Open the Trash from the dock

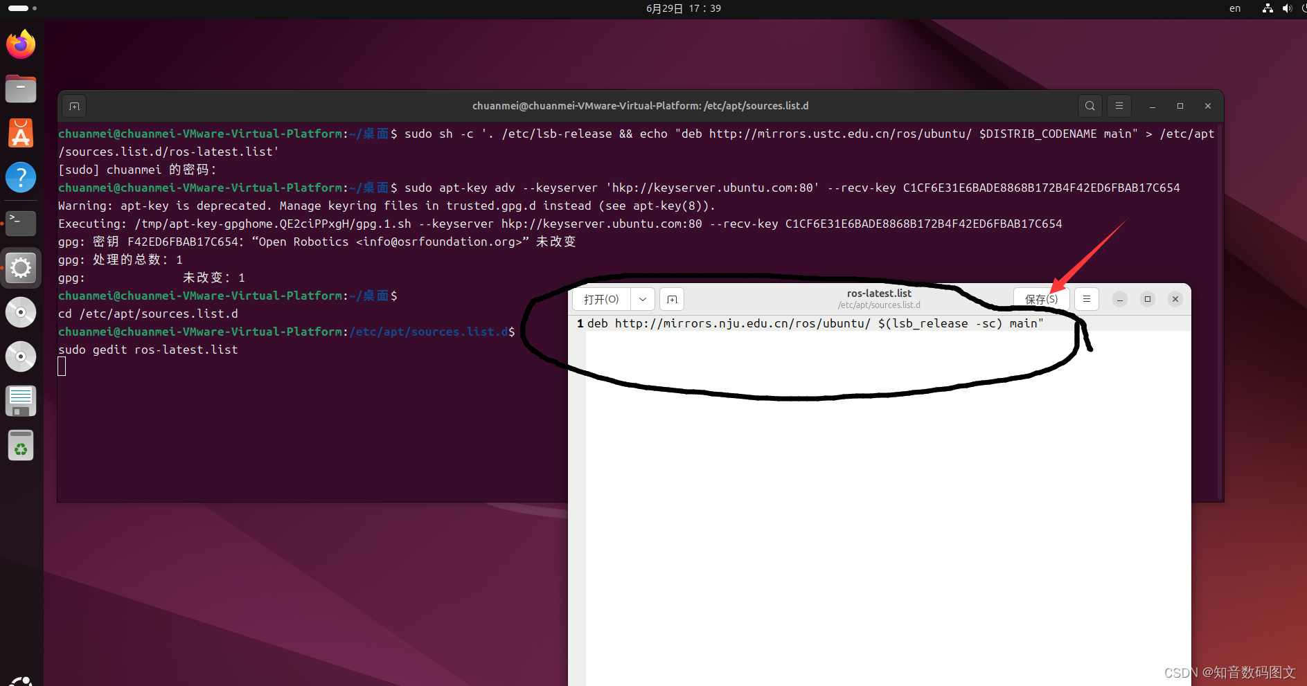pos(20,445)
